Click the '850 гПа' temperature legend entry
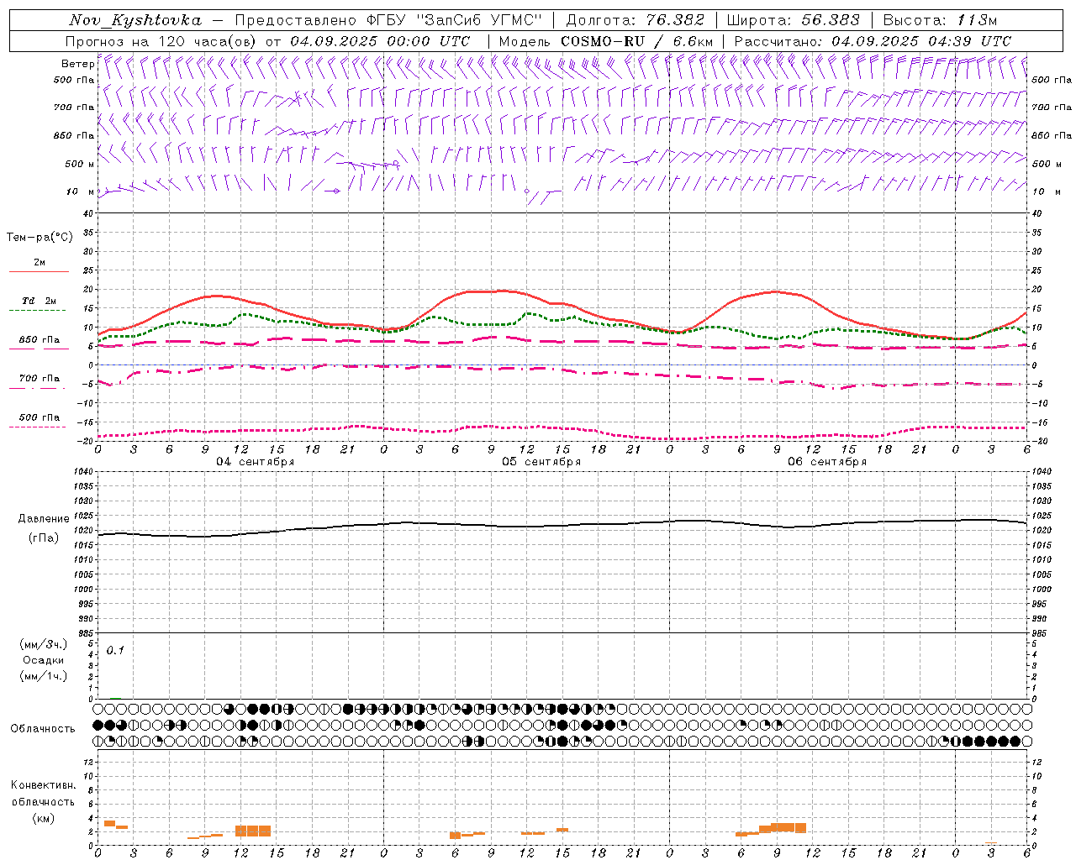The image size is (1076, 860). tap(40, 340)
